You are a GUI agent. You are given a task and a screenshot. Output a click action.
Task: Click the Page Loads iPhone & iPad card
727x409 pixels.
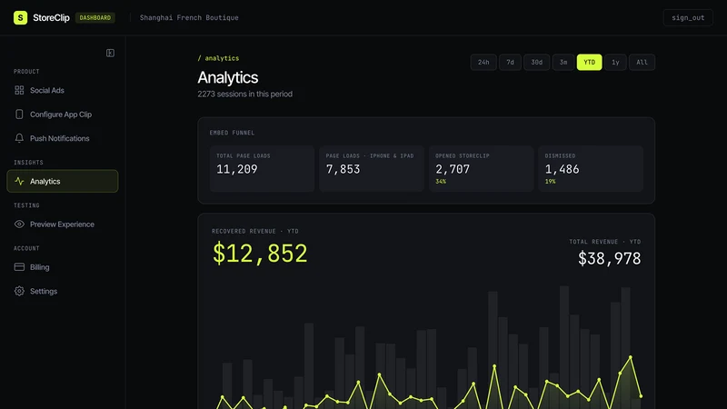372,169
